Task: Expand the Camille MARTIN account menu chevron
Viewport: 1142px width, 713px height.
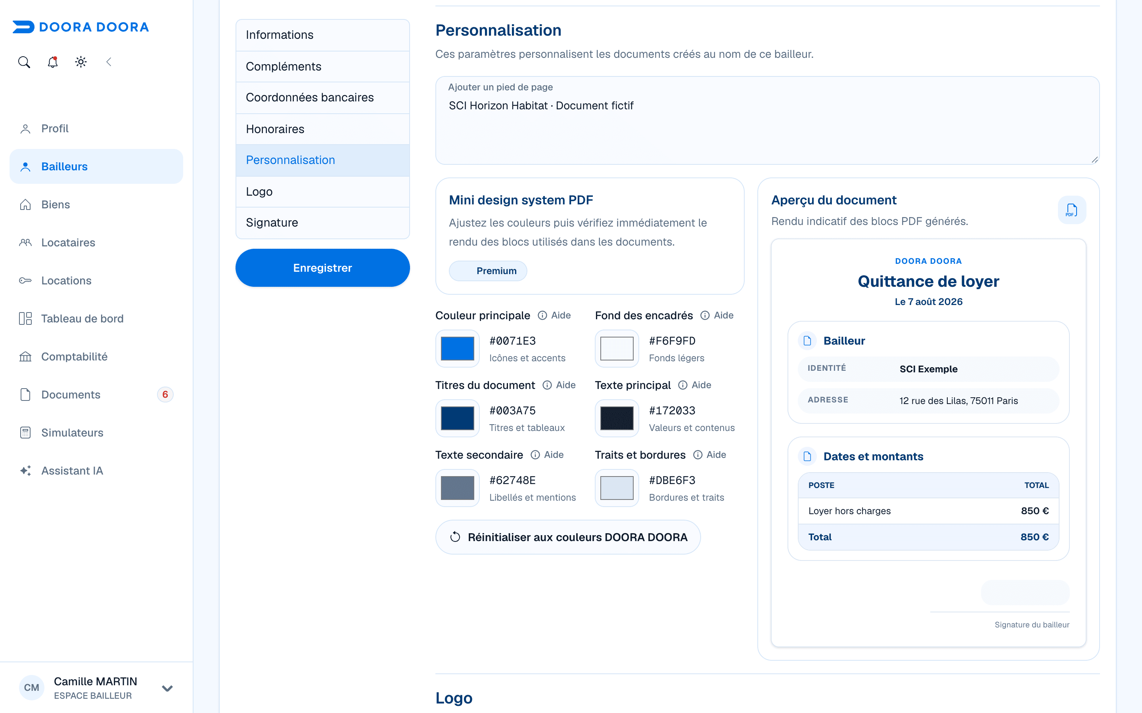Action: (x=167, y=688)
